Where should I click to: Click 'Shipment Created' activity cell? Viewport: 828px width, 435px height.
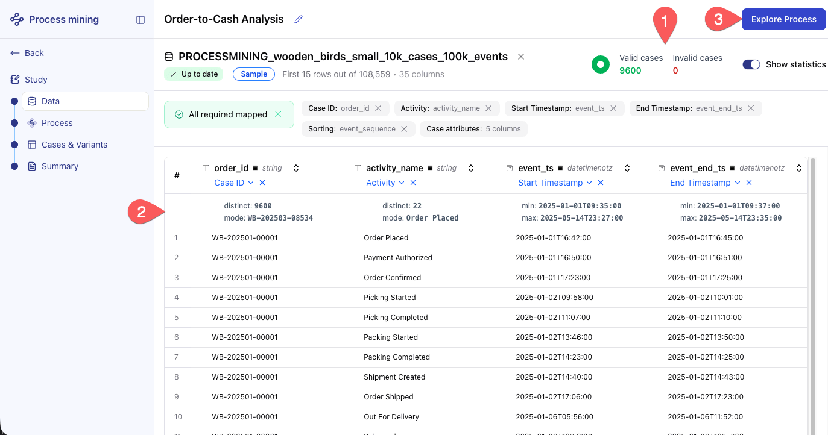(x=394, y=377)
